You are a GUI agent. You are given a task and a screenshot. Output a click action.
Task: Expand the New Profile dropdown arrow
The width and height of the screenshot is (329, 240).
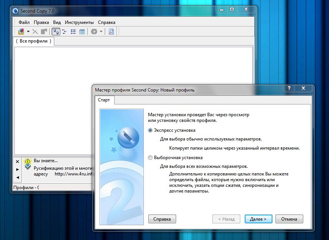[x=28, y=32]
